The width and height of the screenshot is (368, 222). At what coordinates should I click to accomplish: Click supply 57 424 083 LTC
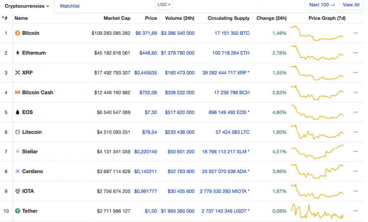point(232,132)
